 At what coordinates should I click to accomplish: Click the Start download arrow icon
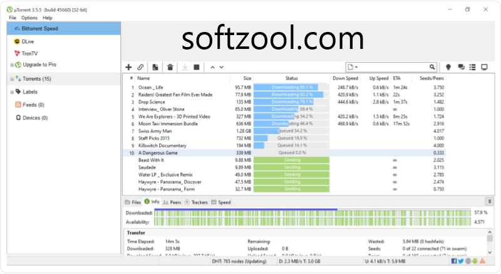point(185,67)
